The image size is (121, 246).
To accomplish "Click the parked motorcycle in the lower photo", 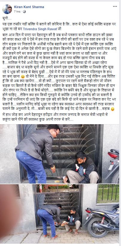I will tap(102, 220).
